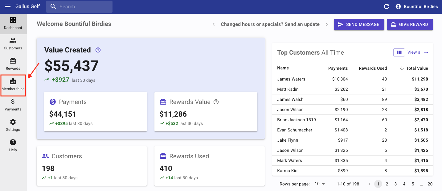442x191 pixels.
Task: Click into the Search field
Action: 79,6
